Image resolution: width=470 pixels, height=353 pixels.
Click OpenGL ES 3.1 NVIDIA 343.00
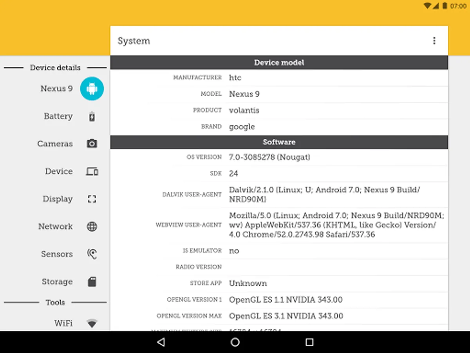[286, 316]
